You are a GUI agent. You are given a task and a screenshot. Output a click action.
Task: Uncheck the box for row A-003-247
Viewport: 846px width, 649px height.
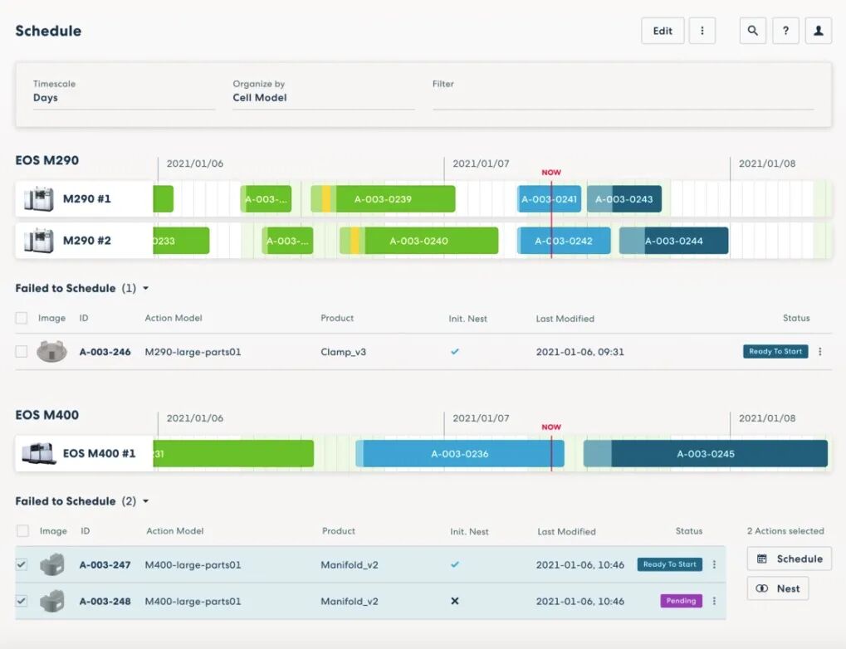[22, 565]
